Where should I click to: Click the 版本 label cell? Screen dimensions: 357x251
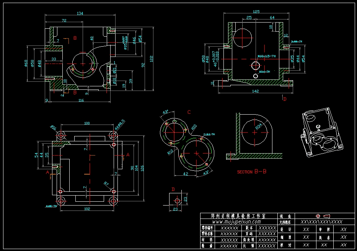pyautogui.click(x=249, y=228)
